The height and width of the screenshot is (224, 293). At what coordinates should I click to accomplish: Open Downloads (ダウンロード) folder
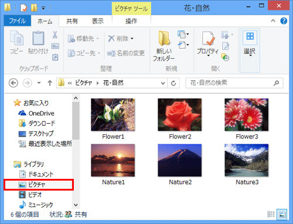[x=37, y=123]
